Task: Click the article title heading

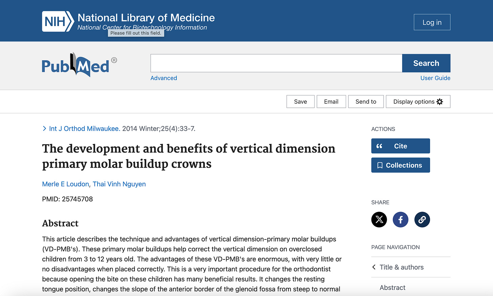Action: tap(189, 156)
